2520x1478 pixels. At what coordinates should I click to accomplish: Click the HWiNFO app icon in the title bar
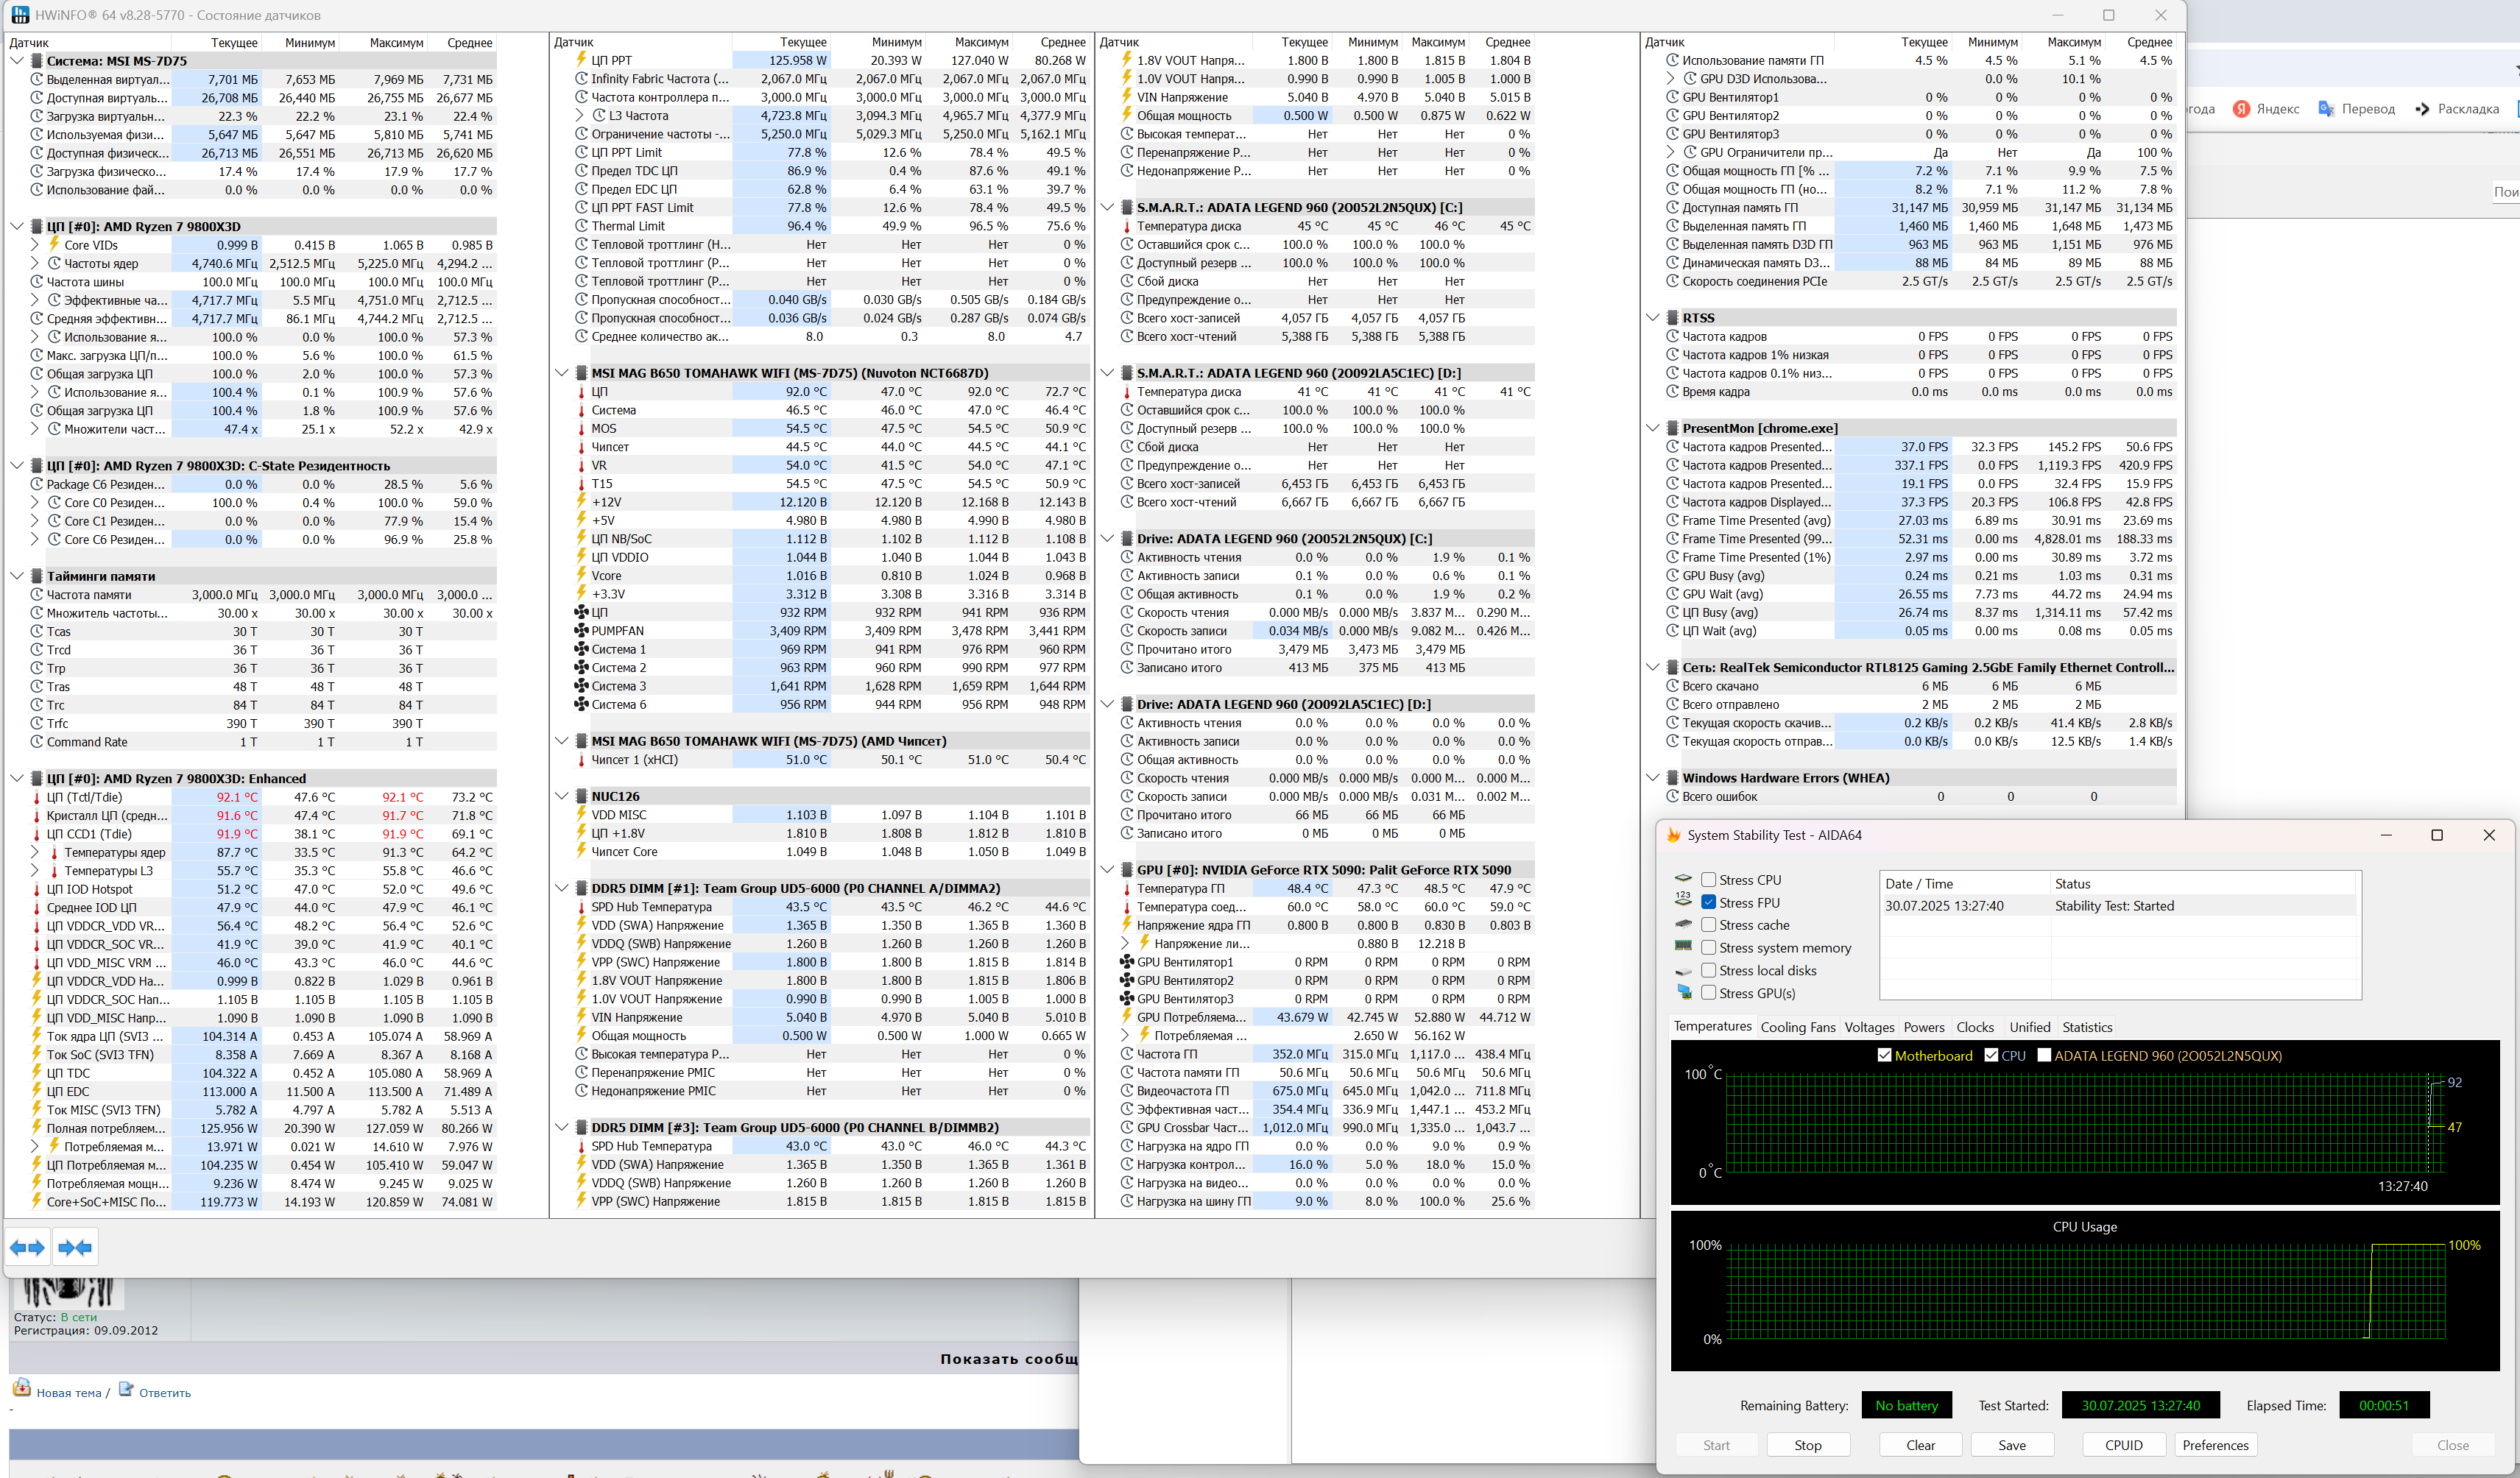pyautogui.click(x=20, y=15)
